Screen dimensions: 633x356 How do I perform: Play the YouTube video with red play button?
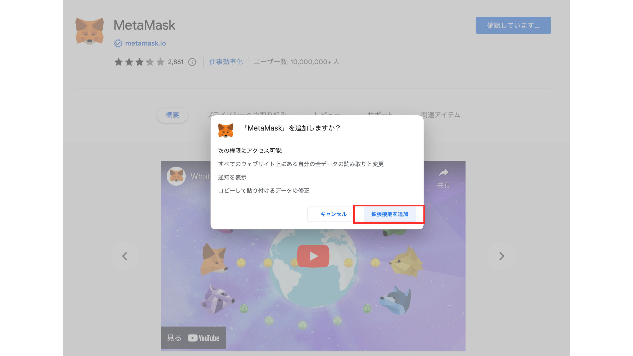pyautogui.click(x=313, y=256)
